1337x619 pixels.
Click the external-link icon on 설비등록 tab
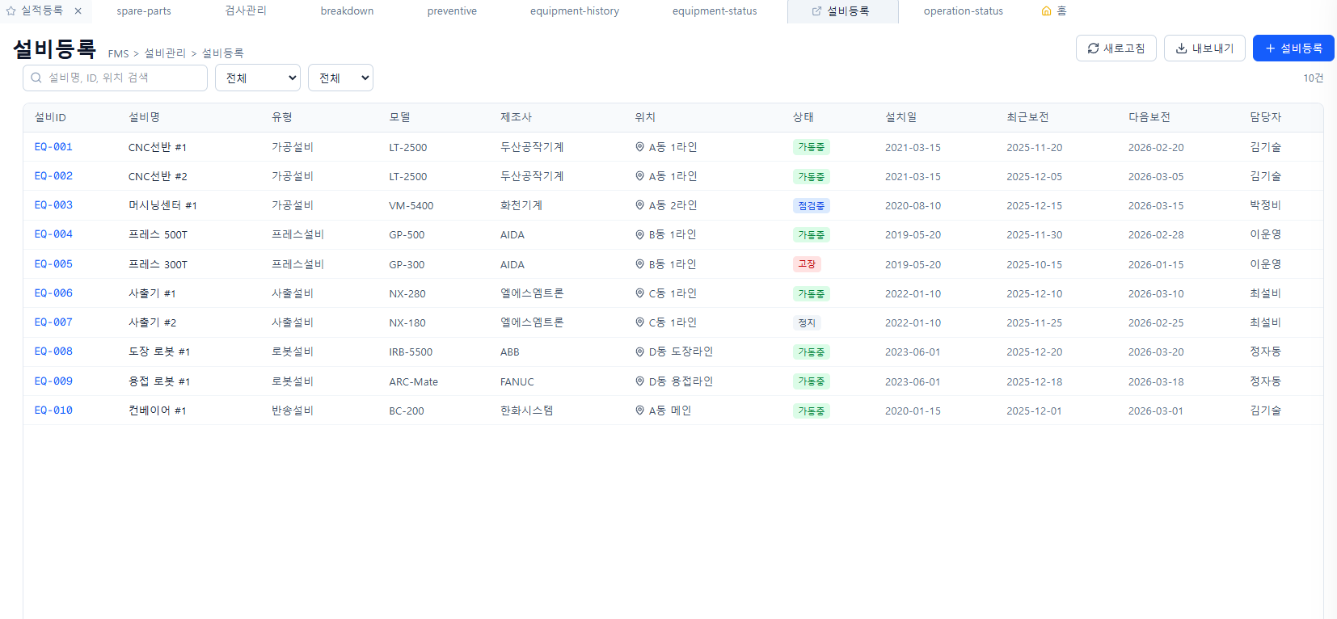(816, 11)
